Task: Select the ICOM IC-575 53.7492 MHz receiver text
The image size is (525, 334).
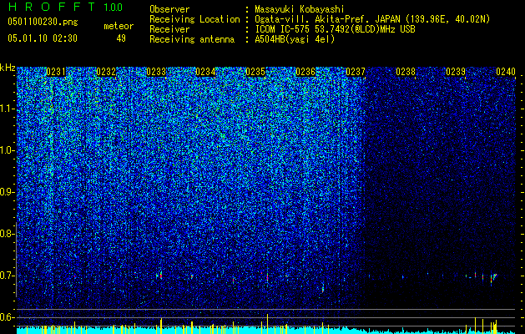Action: coord(335,29)
